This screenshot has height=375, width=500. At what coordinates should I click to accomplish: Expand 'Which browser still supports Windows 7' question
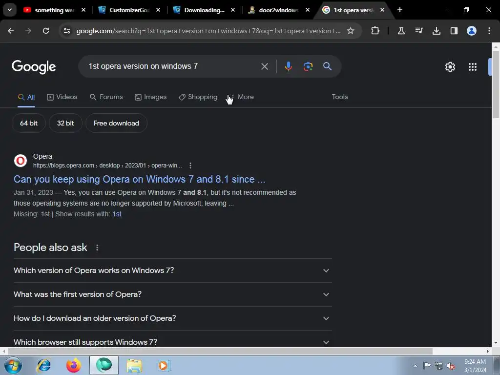point(173,342)
